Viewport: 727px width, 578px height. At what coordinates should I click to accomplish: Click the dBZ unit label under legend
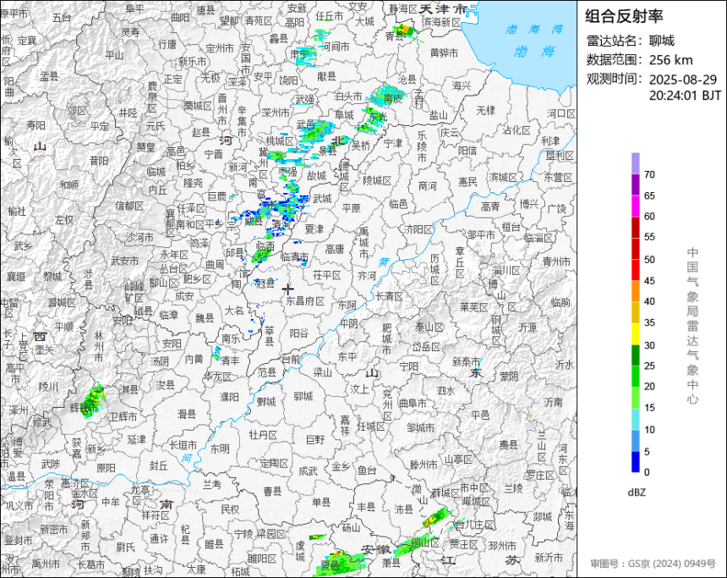pos(637,493)
